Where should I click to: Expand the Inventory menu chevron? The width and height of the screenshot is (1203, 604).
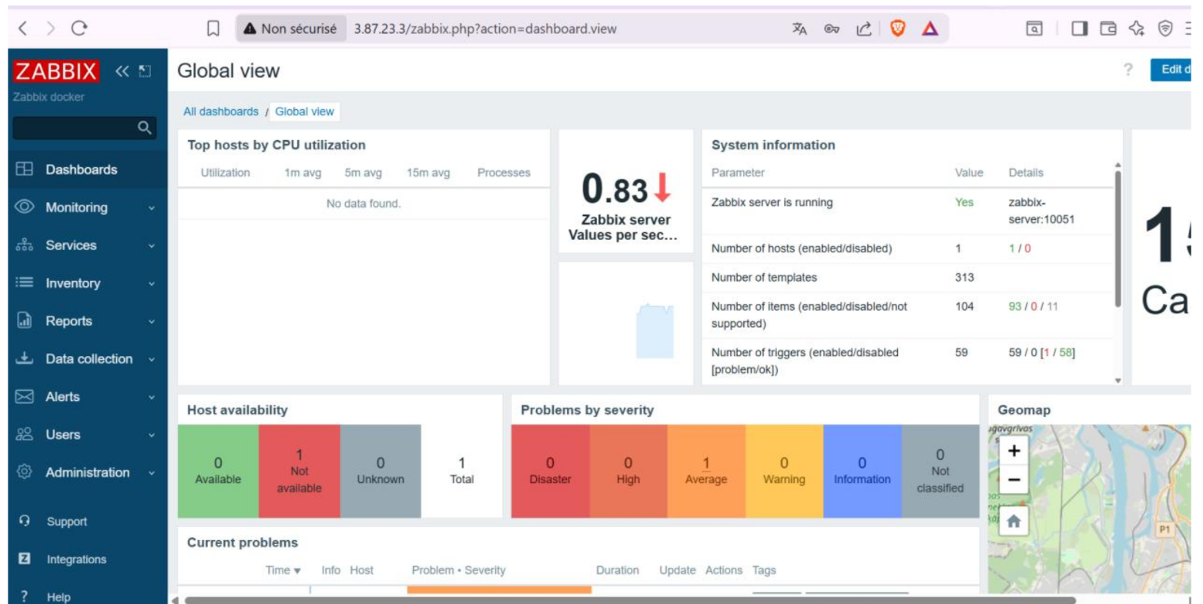[152, 283]
